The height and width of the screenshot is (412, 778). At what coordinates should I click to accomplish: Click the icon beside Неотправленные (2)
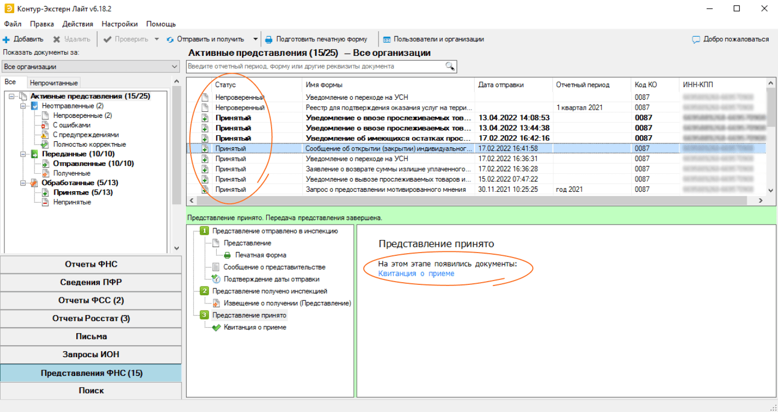pyautogui.click(x=35, y=106)
